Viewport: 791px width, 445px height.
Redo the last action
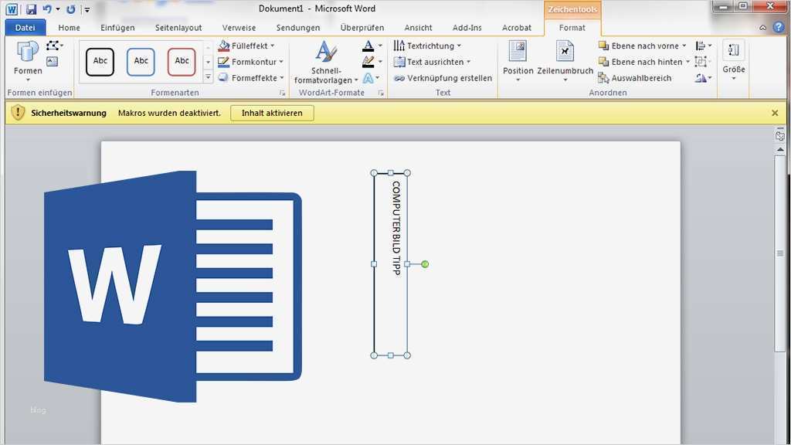[70, 9]
